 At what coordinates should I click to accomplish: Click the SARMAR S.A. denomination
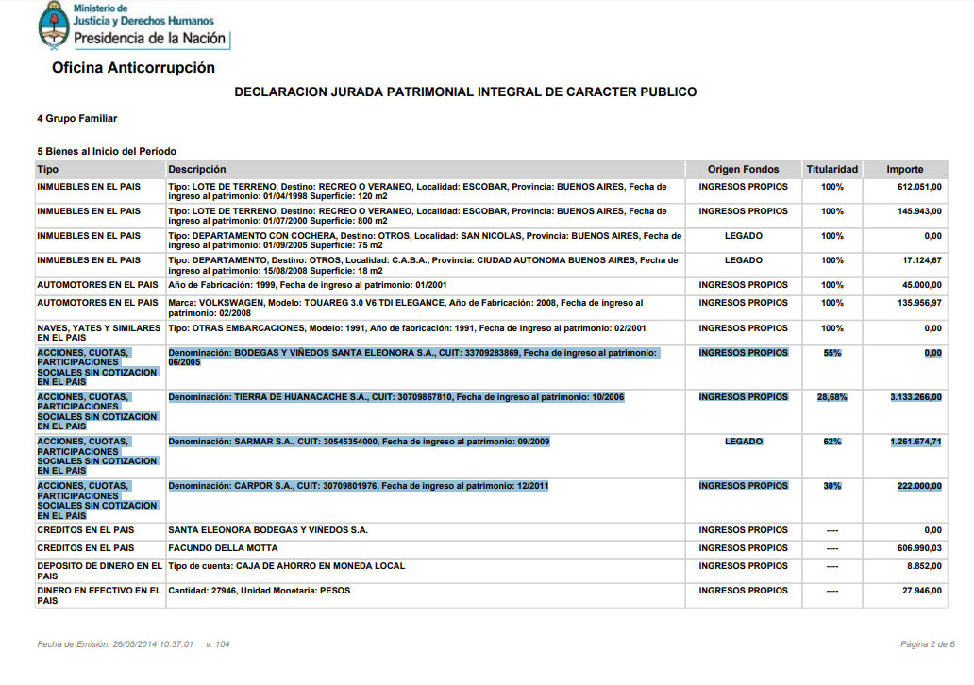(359, 442)
